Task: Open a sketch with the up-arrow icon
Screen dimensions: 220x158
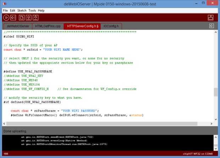Action: [29, 18]
